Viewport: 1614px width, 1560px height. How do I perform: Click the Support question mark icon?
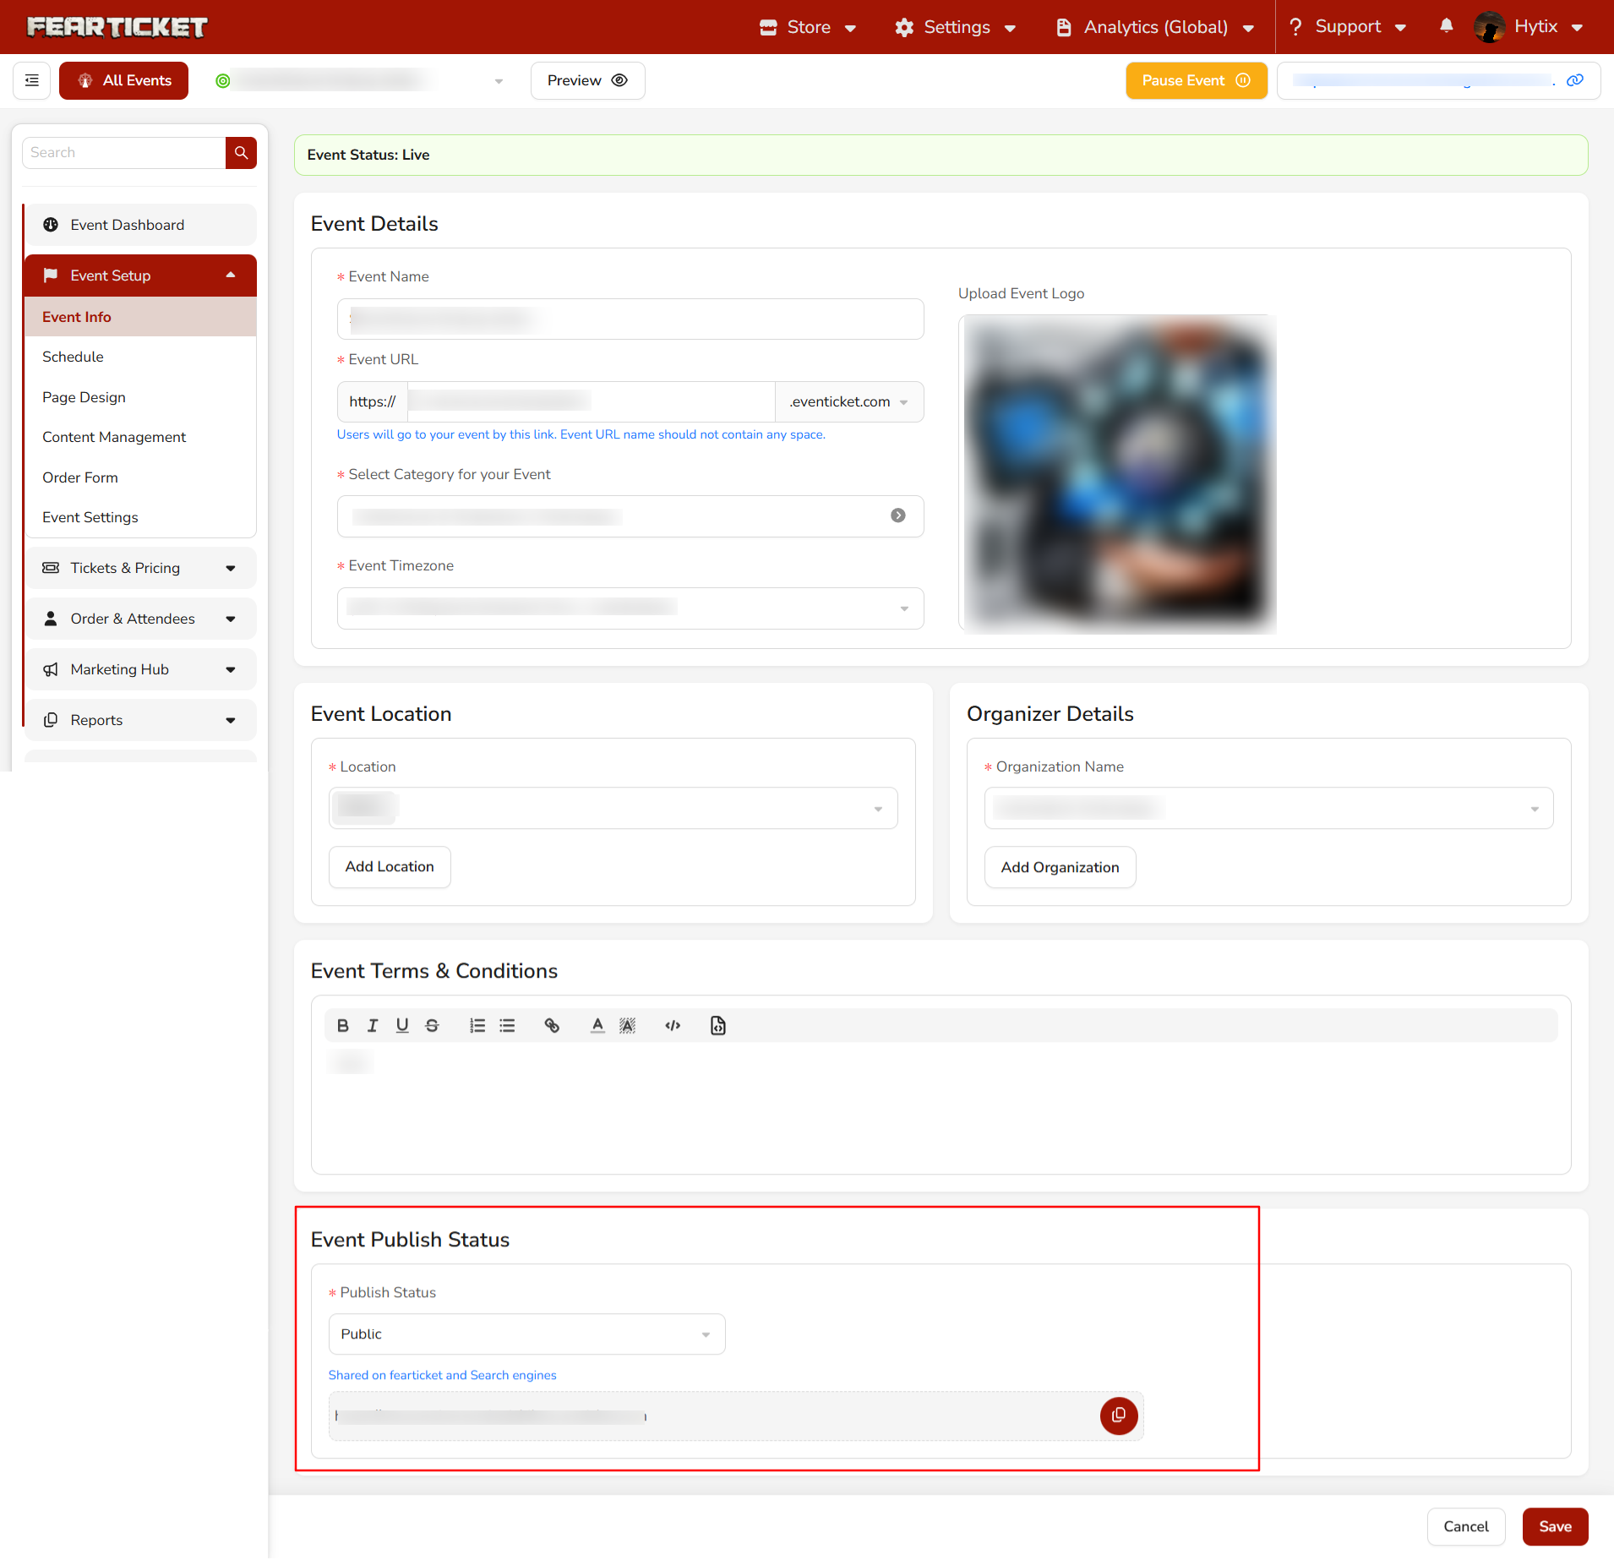pyautogui.click(x=1295, y=27)
